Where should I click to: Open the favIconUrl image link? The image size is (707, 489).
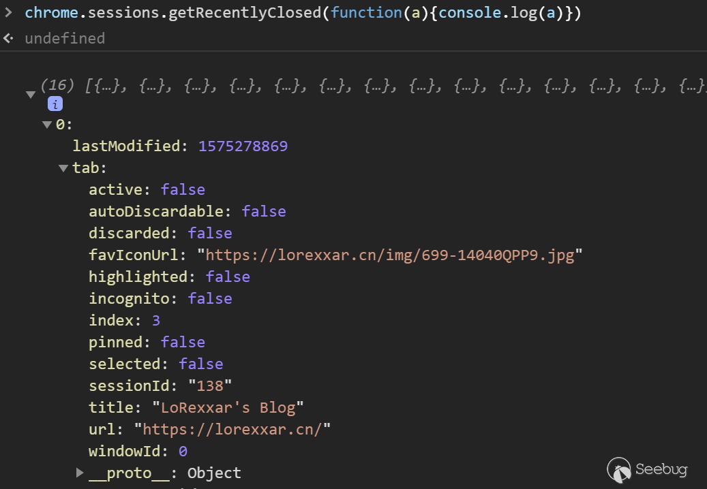pos(389,255)
